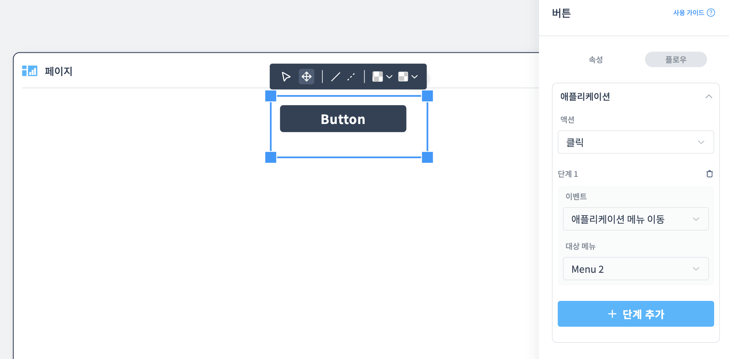Viewport: 729px width, 359px height.
Task: Click the page chart icon
Action: 30,71
